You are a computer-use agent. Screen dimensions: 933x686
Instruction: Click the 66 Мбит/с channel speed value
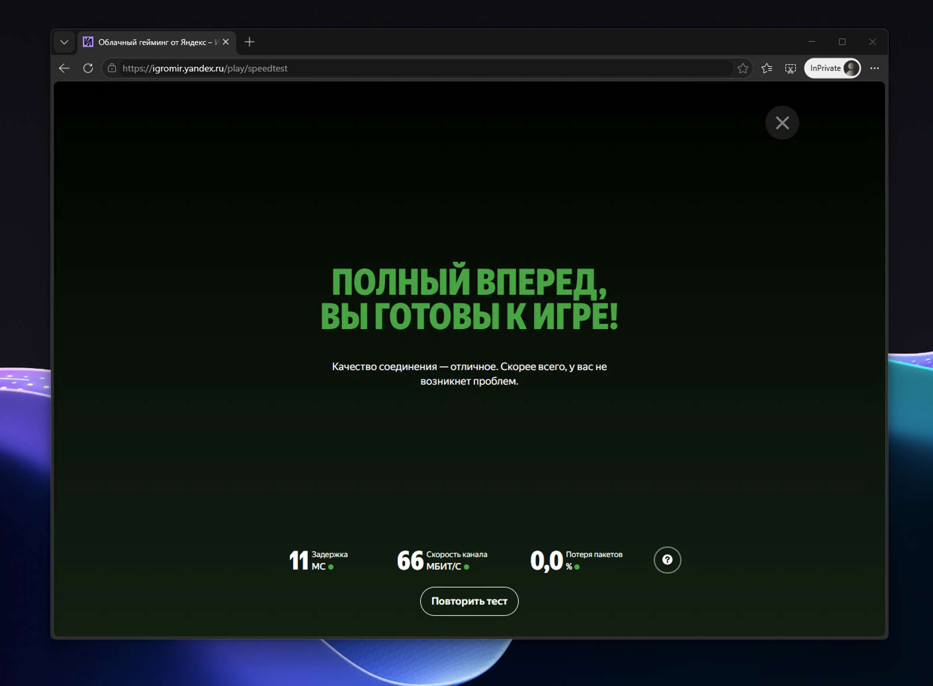click(410, 560)
